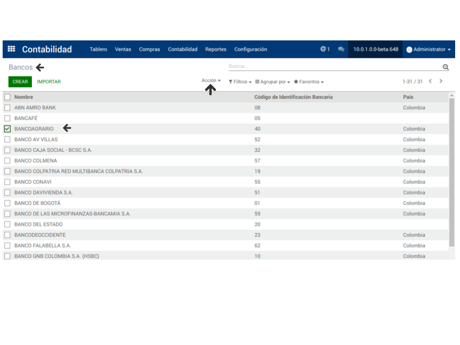
Task: Click the IMPORTAR button
Action: (49, 82)
